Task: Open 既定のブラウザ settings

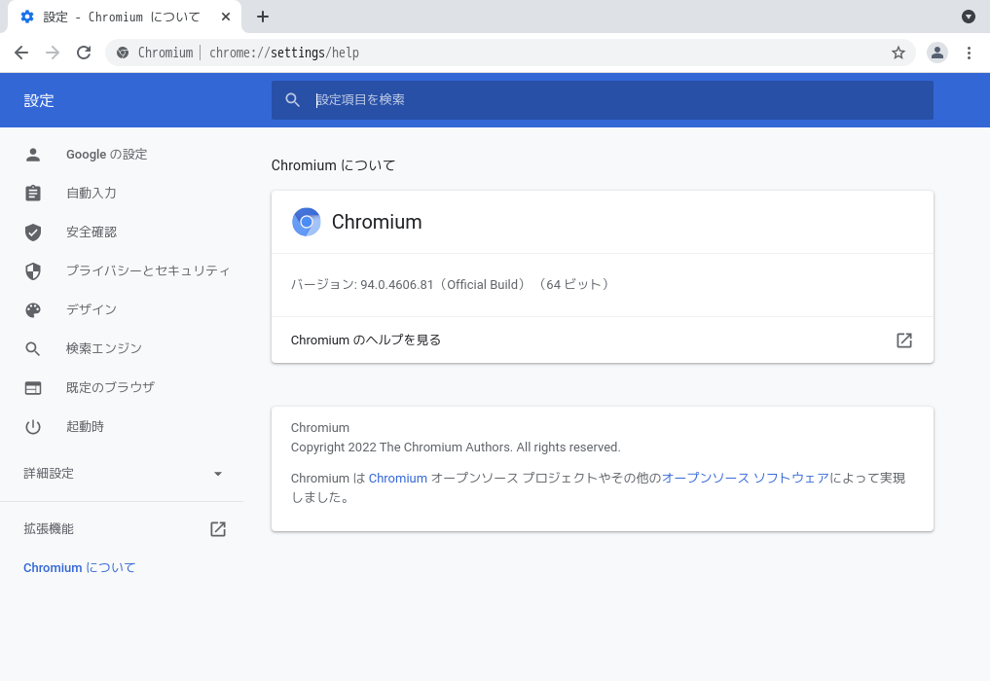Action: [x=111, y=387]
